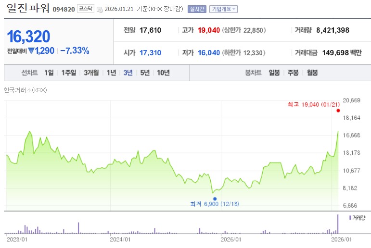Screen dimensions: 371x248
Task: Click the 거래대금 value 149,698 백만
Action: pos(342,53)
